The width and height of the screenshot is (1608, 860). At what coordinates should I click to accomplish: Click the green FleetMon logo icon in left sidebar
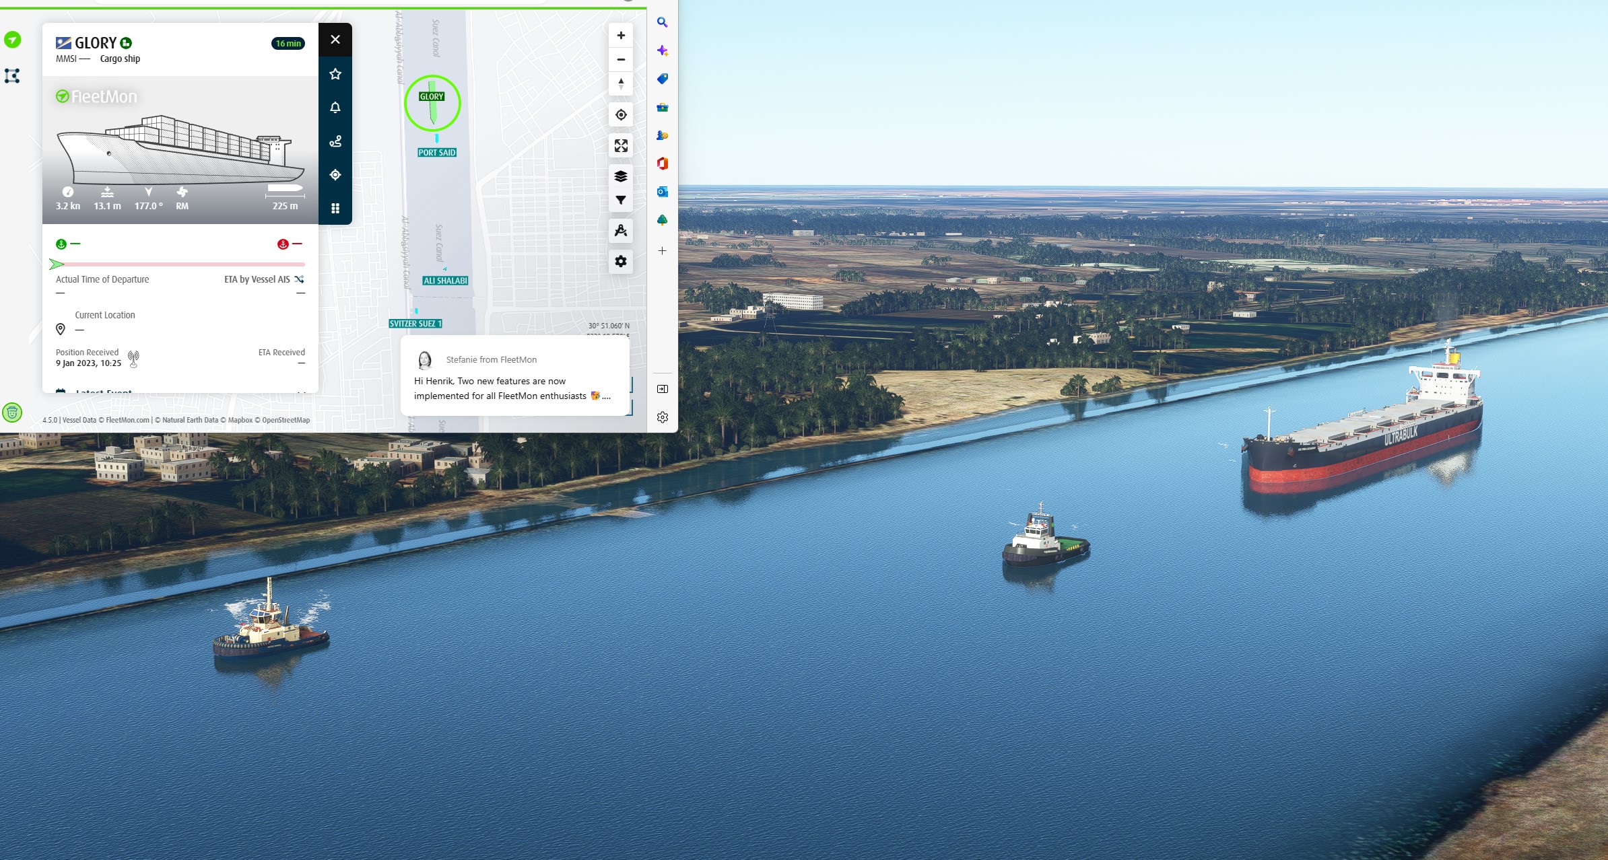pos(12,40)
